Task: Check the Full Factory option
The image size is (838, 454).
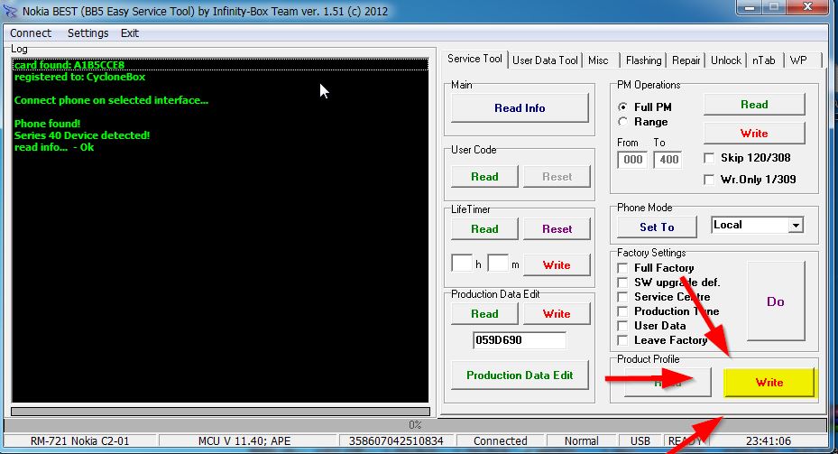Action: pos(622,268)
